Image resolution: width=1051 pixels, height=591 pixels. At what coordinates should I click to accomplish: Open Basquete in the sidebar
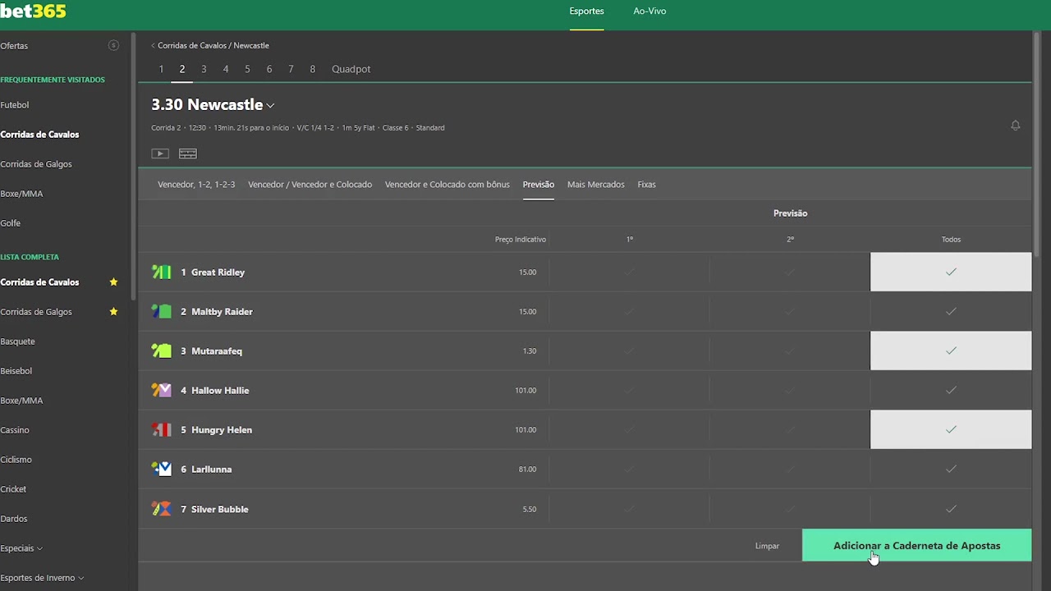(17, 341)
